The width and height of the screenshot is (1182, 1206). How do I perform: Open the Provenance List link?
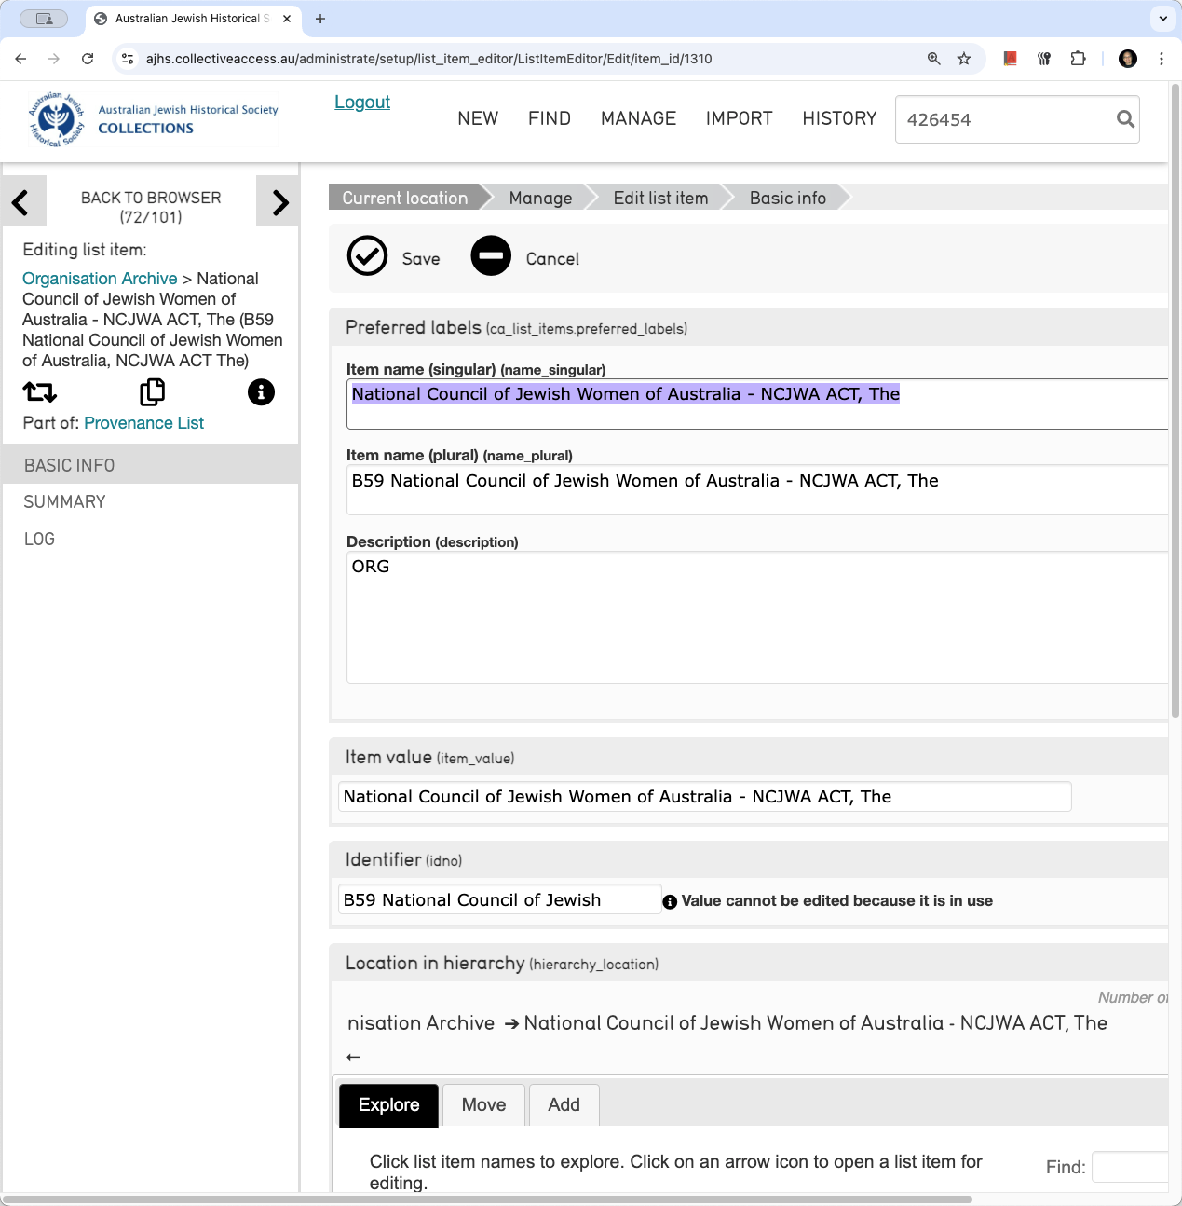click(x=143, y=423)
